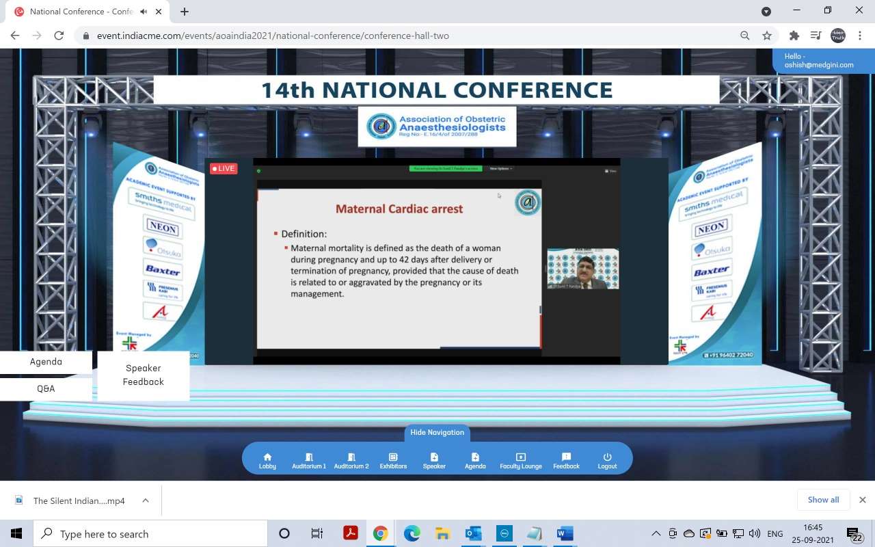Open Microsoft Edge from taskbar
Image resolution: width=875 pixels, height=547 pixels.
[412, 533]
